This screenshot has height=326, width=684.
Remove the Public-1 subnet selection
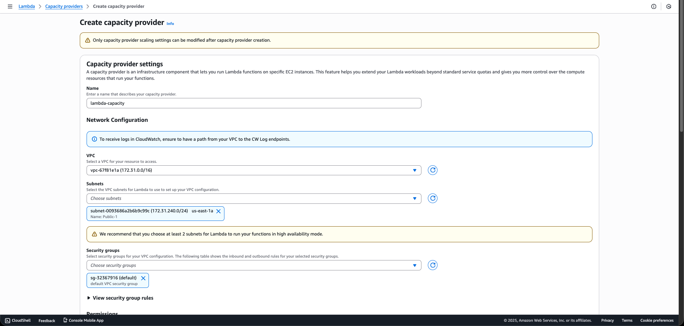(218, 211)
